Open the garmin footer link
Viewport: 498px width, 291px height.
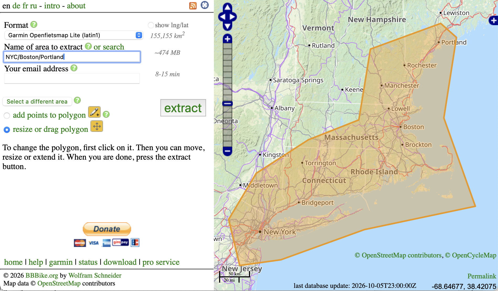61,262
